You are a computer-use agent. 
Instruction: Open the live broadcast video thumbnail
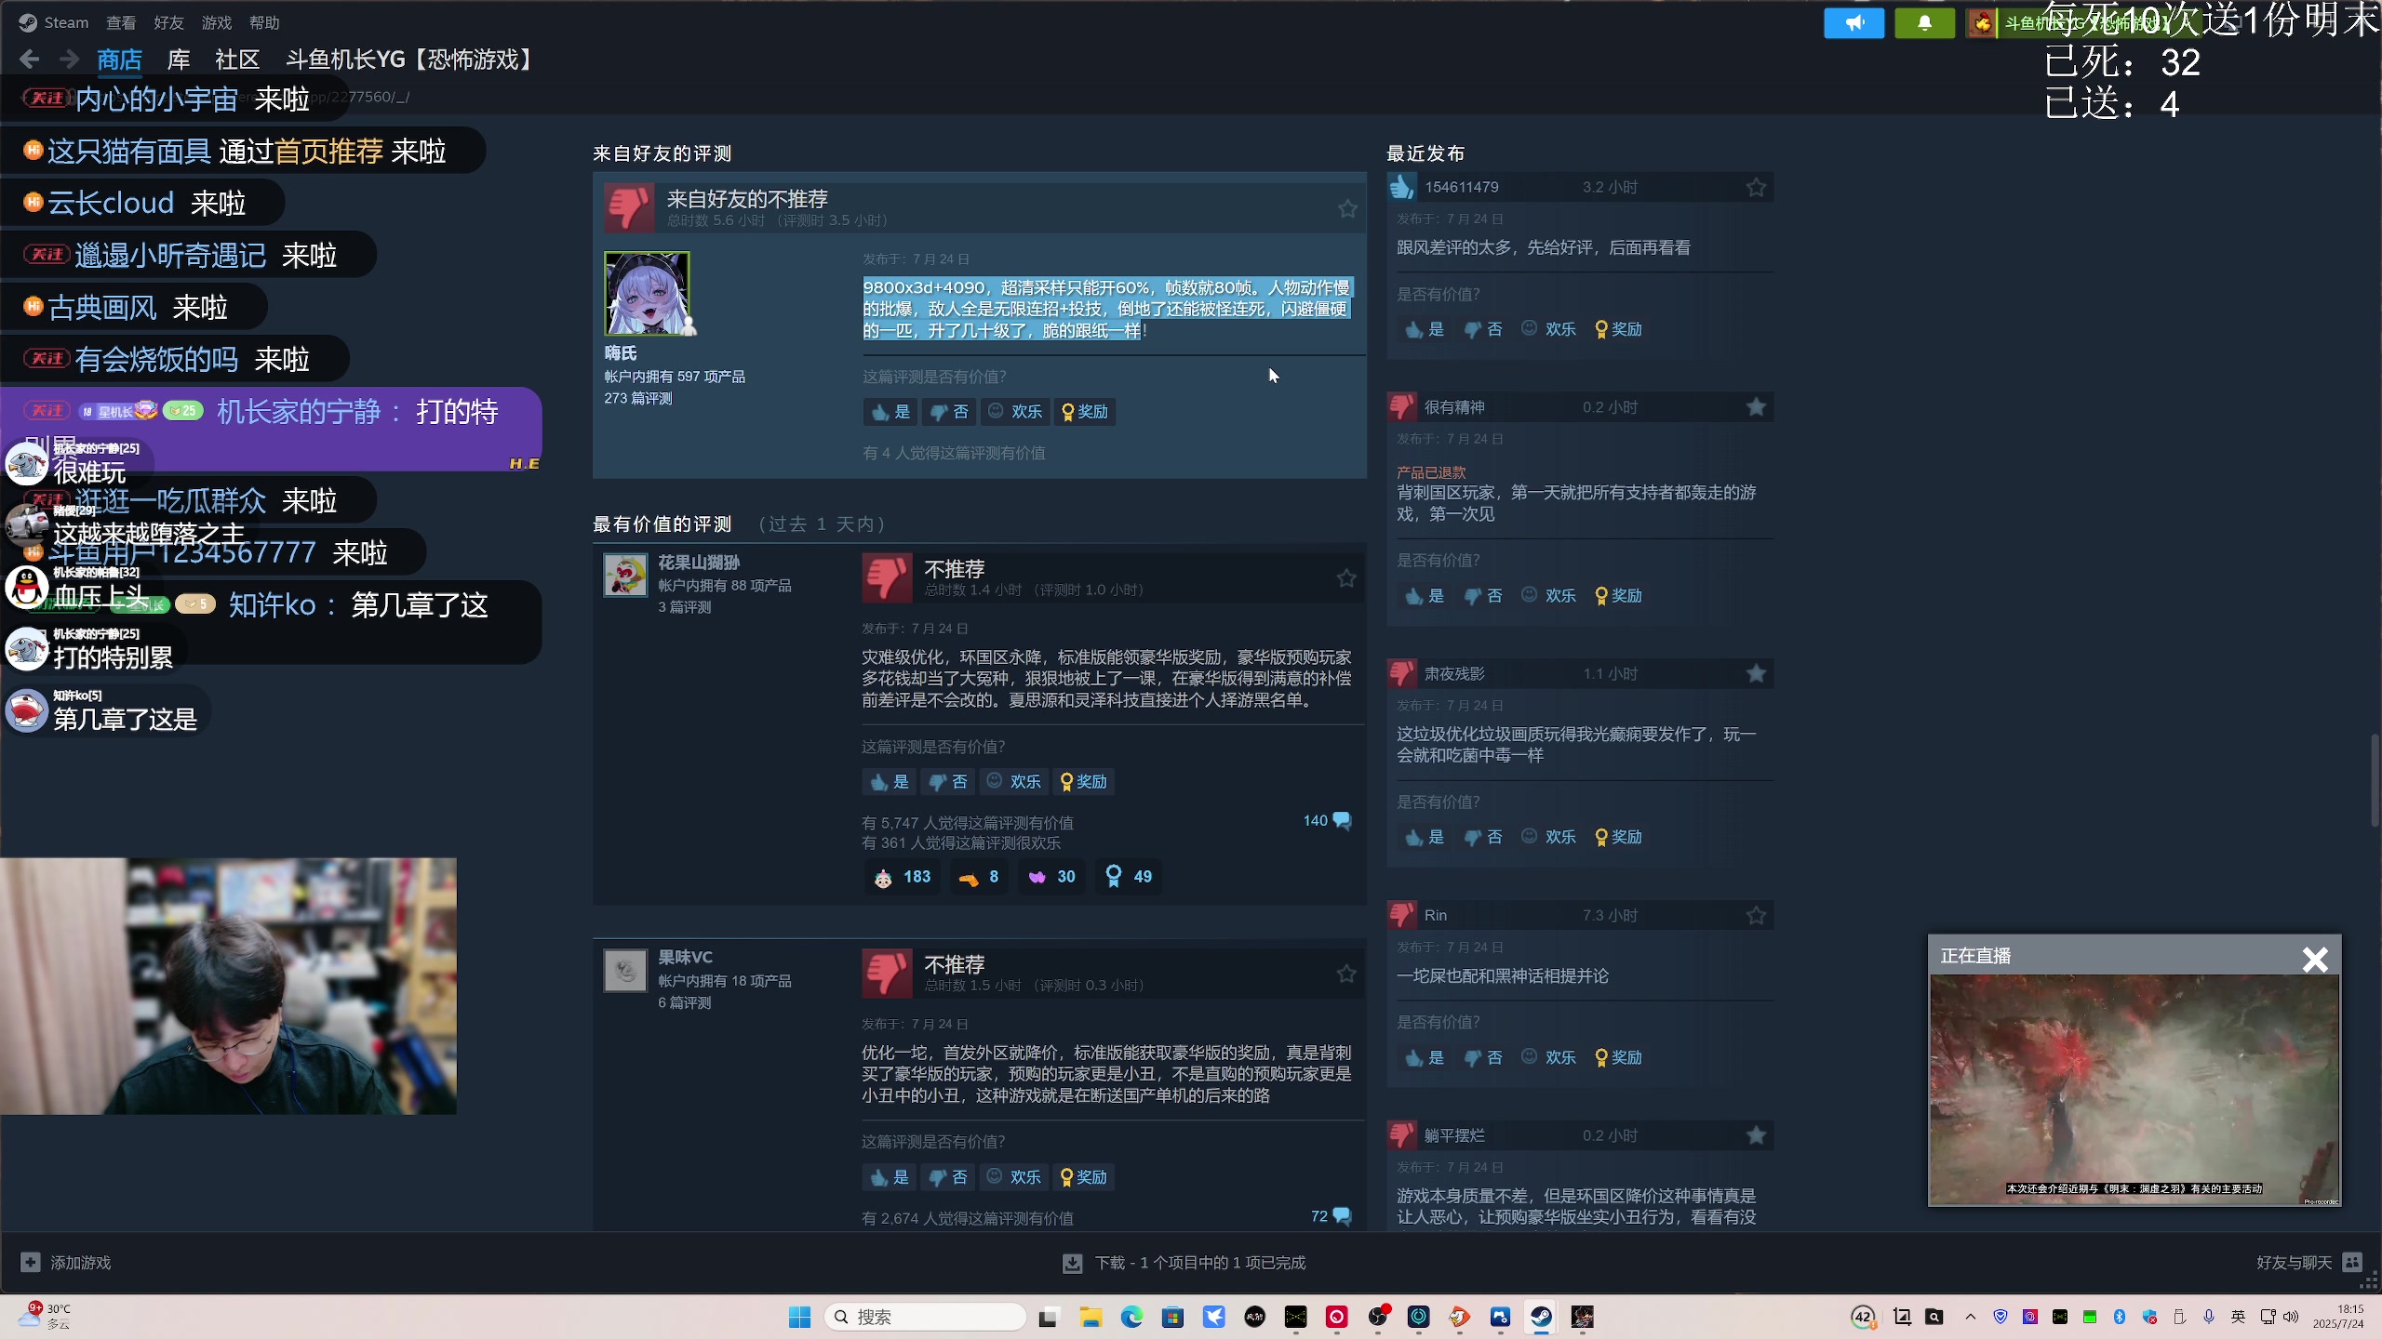(x=2134, y=1090)
